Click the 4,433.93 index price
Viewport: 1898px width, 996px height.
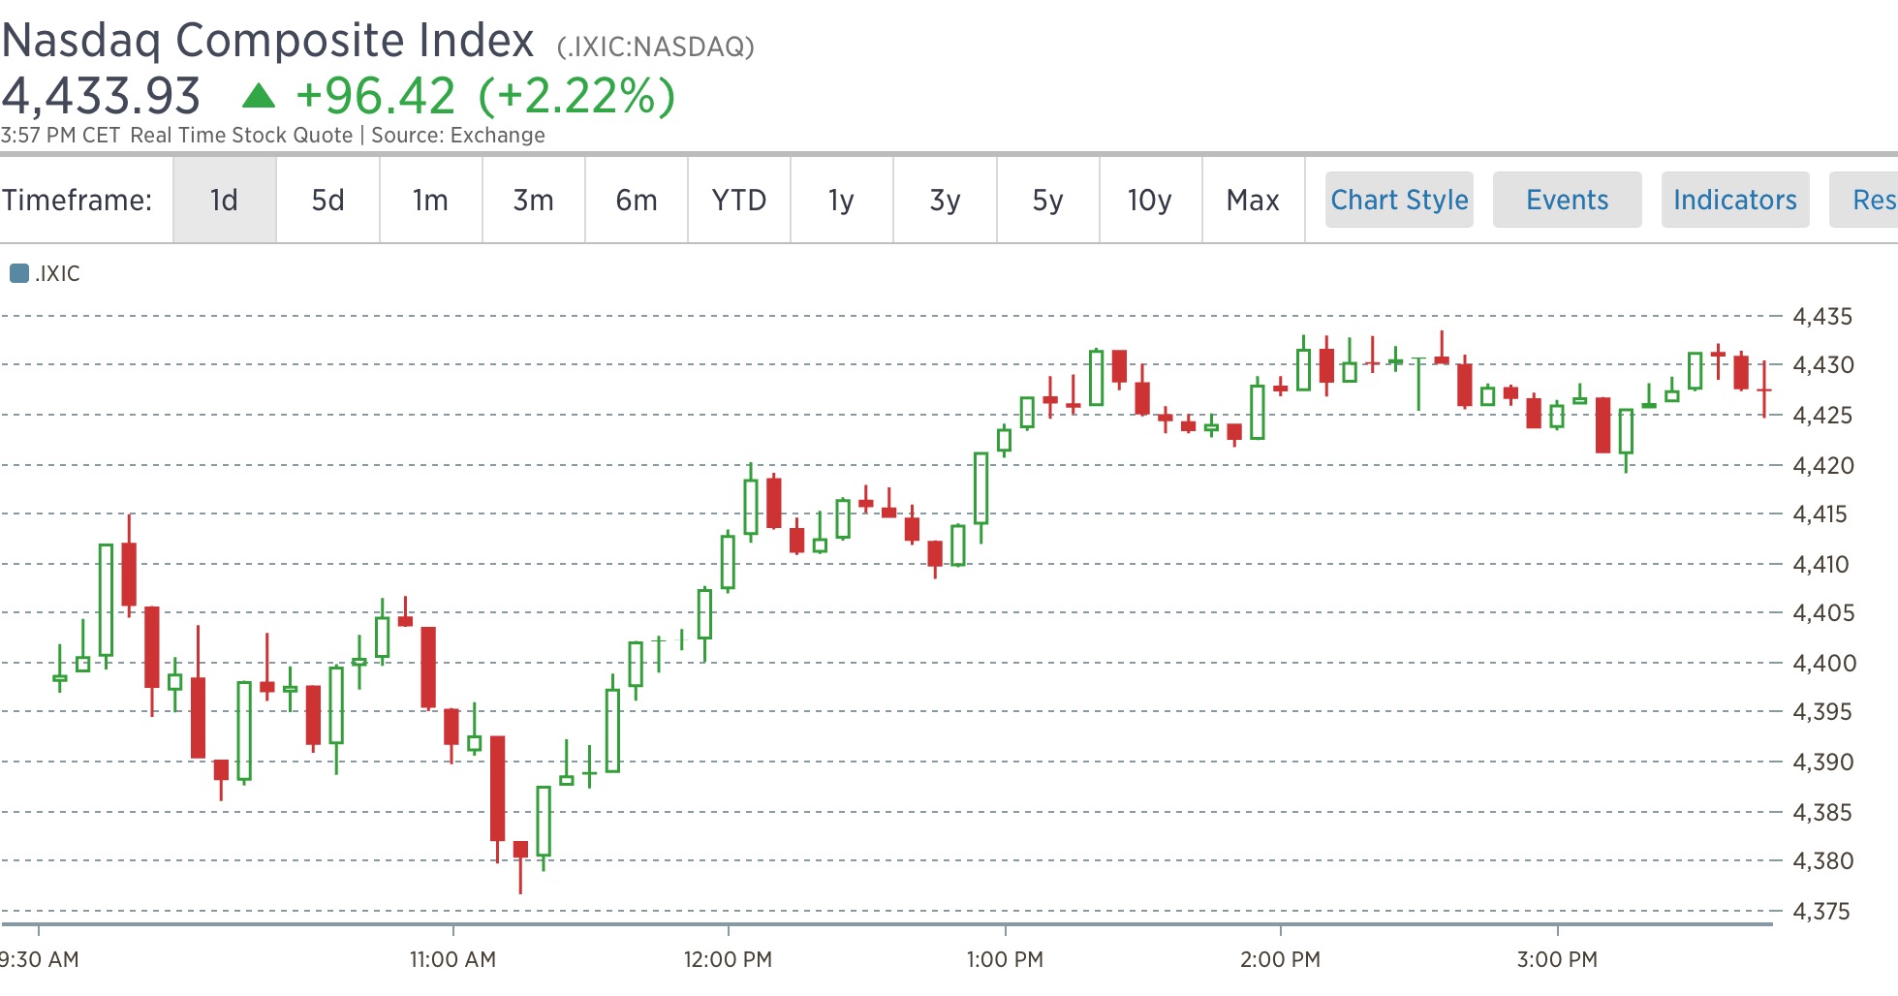(101, 96)
